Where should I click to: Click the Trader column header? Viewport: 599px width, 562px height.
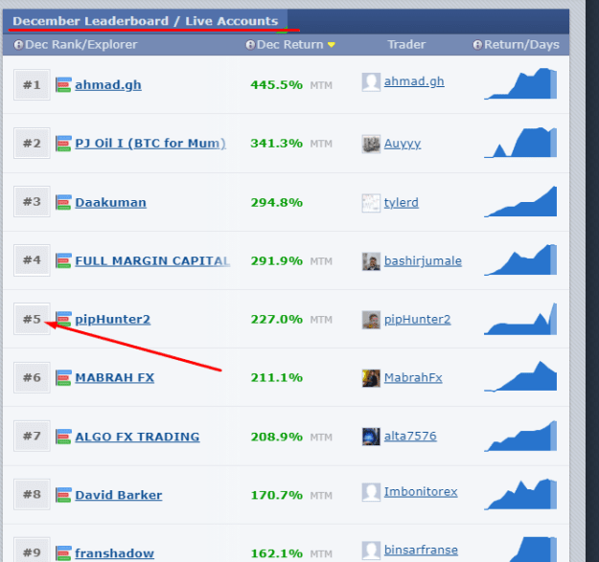[x=406, y=45]
